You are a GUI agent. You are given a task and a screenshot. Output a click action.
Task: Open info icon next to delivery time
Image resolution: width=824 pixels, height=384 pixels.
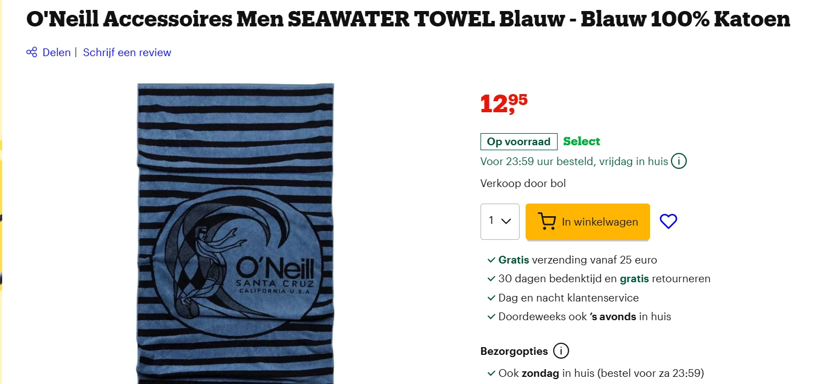coord(679,162)
